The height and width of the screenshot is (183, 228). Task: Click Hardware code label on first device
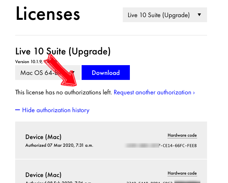point(182,135)
